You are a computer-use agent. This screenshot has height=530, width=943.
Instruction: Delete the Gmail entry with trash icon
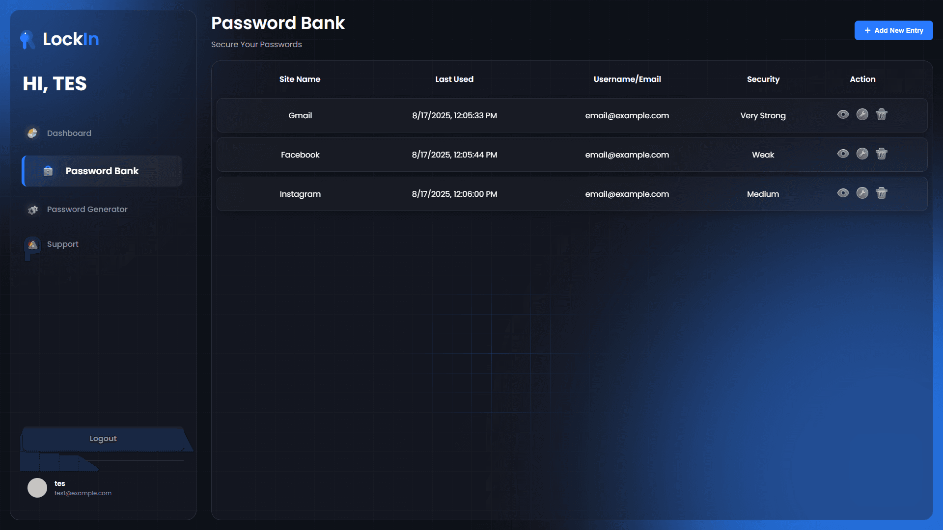[881, 114]
